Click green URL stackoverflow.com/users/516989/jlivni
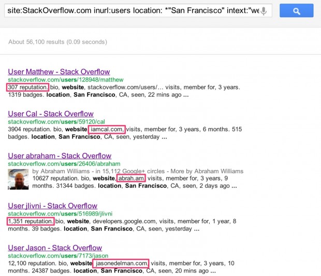Screen dimensions: 321x276 coord(60,213)
